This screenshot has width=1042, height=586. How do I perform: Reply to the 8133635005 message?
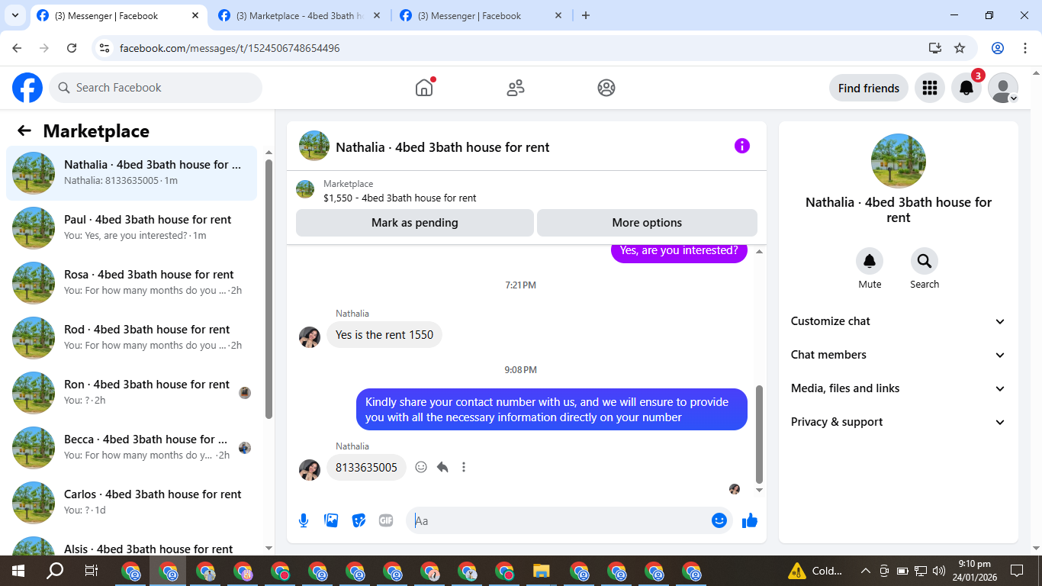(x=442, y=467)
